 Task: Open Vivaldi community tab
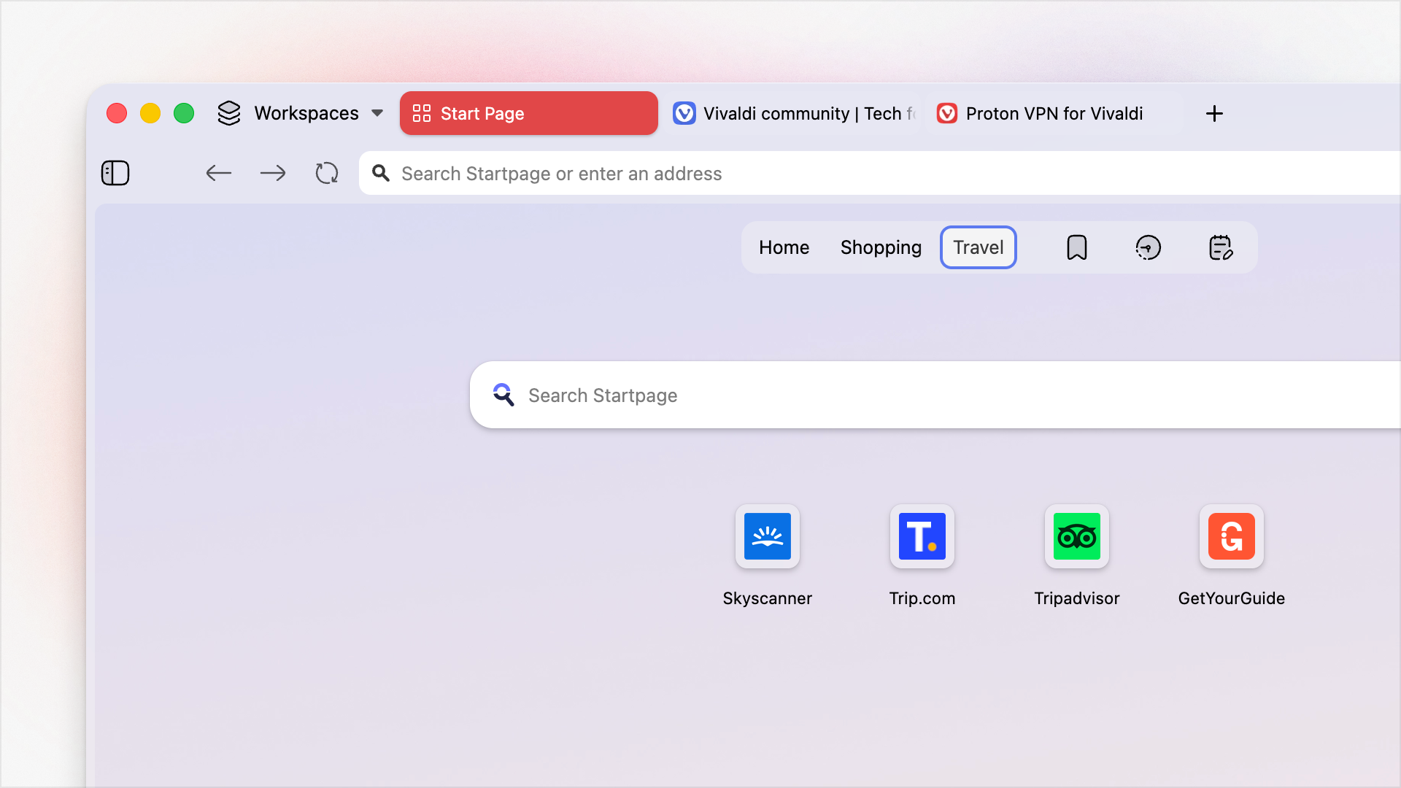pyautogui.click(x=794, y=114)
